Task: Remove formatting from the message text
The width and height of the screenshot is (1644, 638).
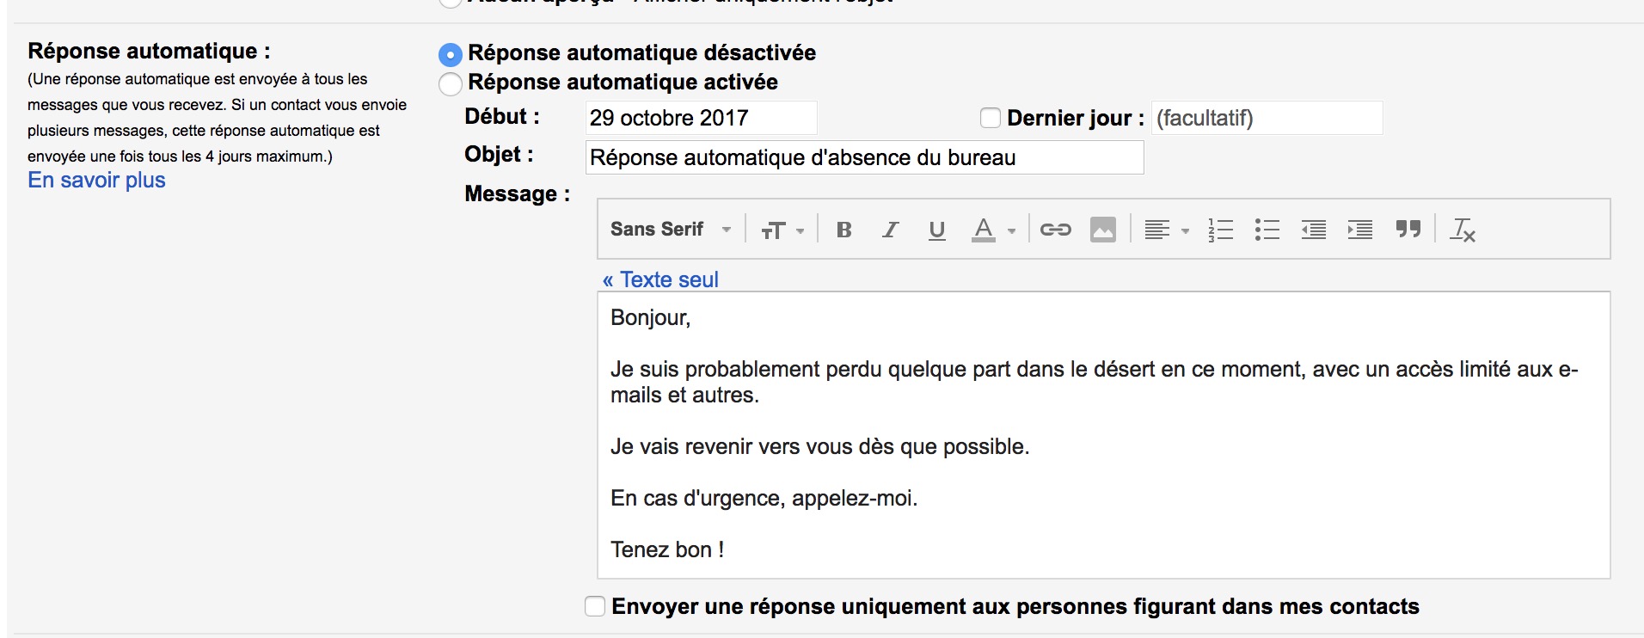Action: click(1463, 230)
